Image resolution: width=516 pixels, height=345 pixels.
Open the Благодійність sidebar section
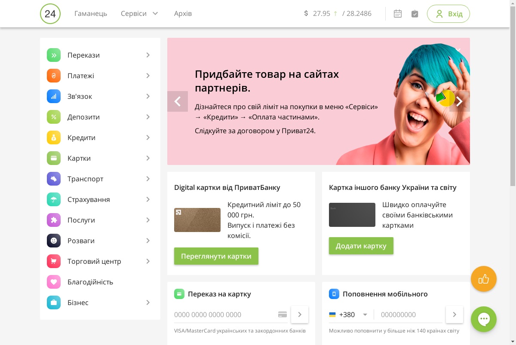[100, 282]
